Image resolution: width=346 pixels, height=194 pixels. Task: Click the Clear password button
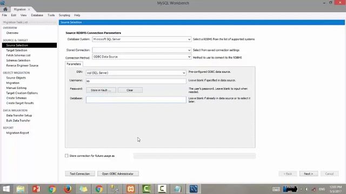click(130, 90)
